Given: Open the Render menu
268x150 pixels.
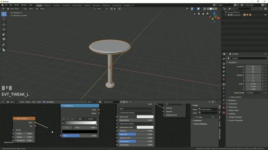Looking at the screenshot, I should [17, 5].
